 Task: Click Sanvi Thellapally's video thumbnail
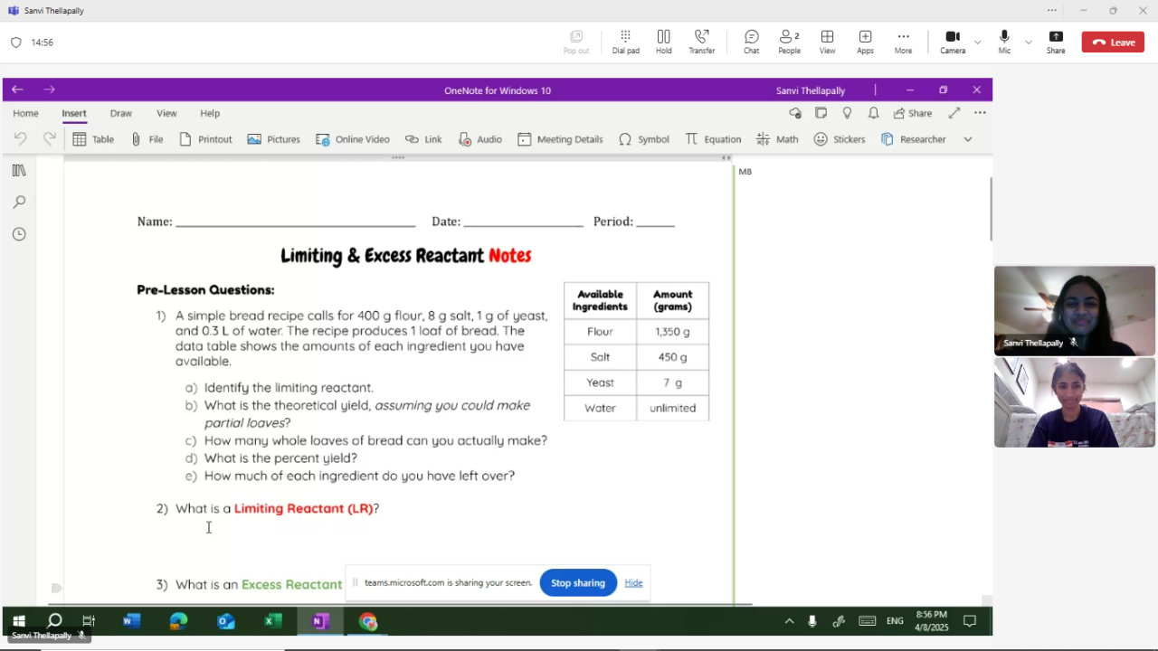click(1074, 310)
